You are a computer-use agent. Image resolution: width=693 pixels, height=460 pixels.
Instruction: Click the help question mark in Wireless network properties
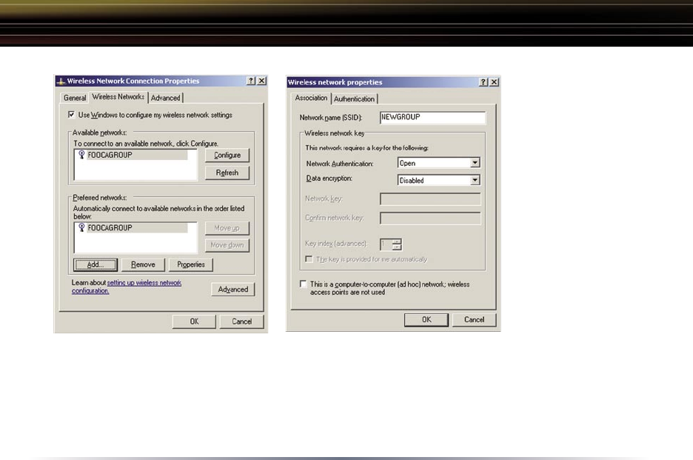point(483,81)
